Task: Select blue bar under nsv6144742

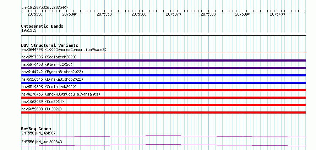Action: tap(163, 75)
